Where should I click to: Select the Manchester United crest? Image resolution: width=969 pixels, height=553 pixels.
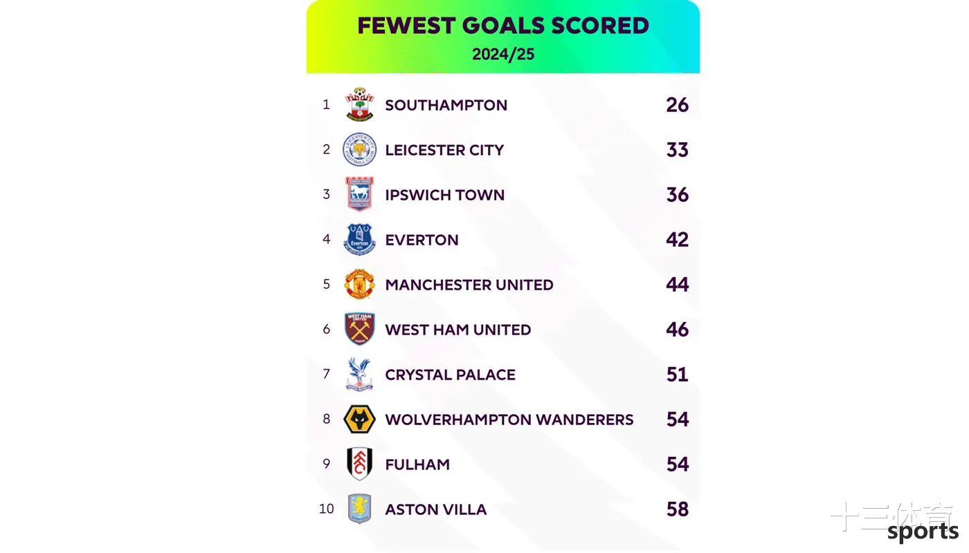coord(360,284)
